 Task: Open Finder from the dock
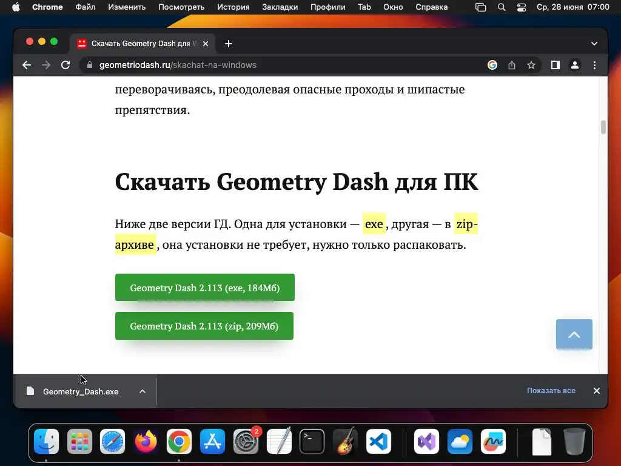tap(46, 441)
